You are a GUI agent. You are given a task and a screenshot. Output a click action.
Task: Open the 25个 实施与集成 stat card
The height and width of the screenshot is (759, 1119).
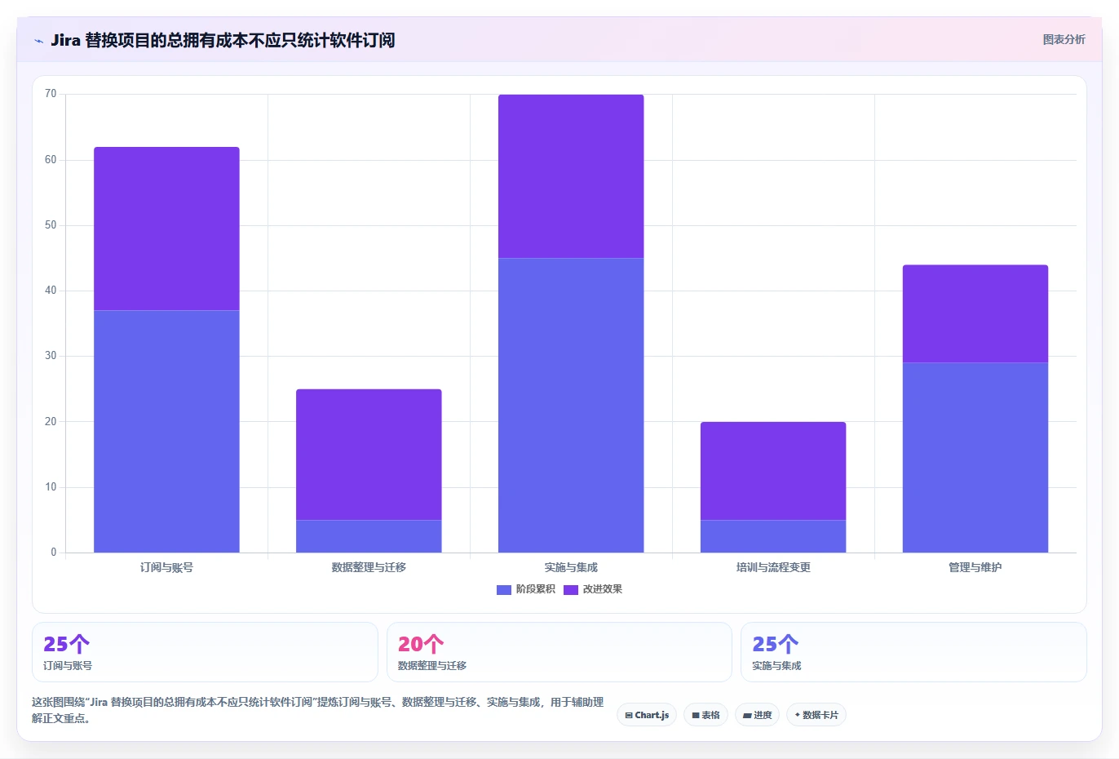(x=913, y=652)
